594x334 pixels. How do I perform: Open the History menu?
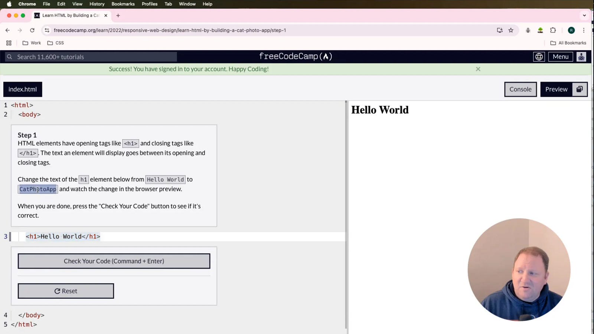[97, 4]
